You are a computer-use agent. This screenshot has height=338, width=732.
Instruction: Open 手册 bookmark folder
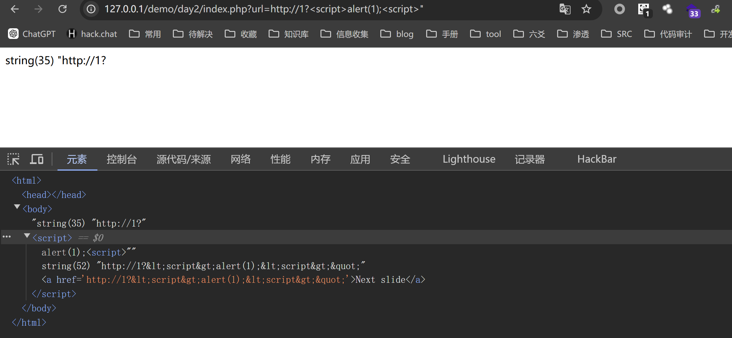tap(442, 34)
